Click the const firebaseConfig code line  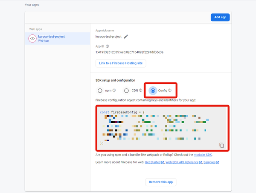(x=122, y=112)
